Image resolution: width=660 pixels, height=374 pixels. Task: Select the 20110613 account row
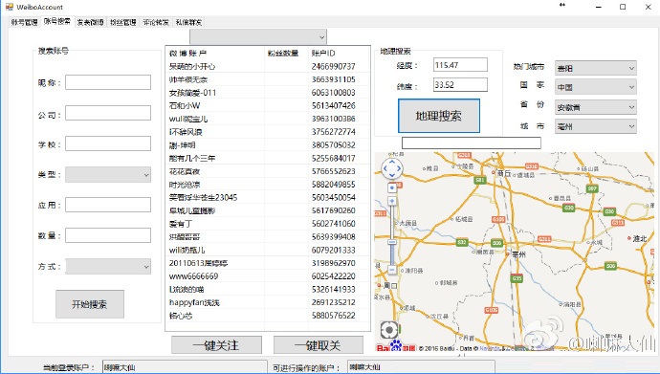click(x=268, y=263)
